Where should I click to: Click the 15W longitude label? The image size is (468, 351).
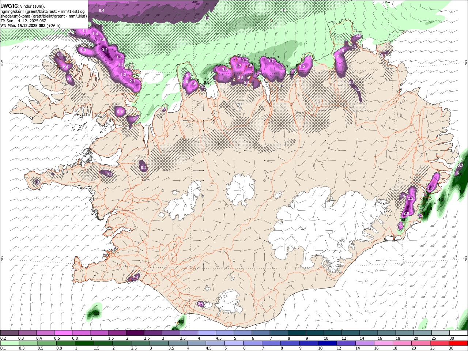tap(387, 2)
